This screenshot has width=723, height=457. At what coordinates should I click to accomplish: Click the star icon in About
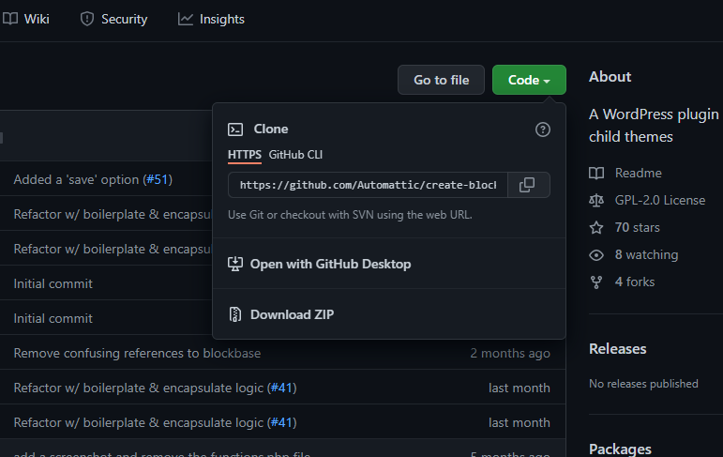pos(596,228)
